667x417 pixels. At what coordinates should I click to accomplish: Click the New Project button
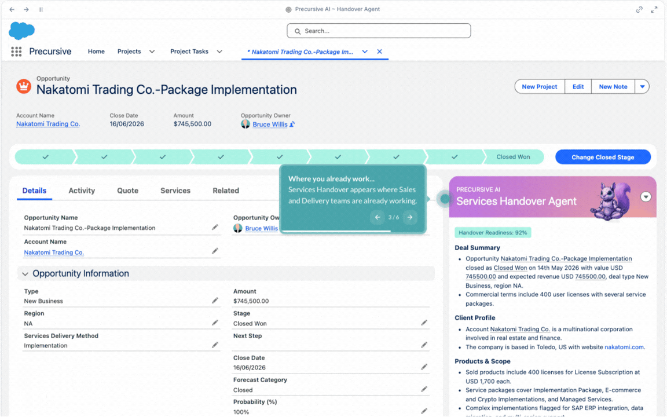coord(540,86)
